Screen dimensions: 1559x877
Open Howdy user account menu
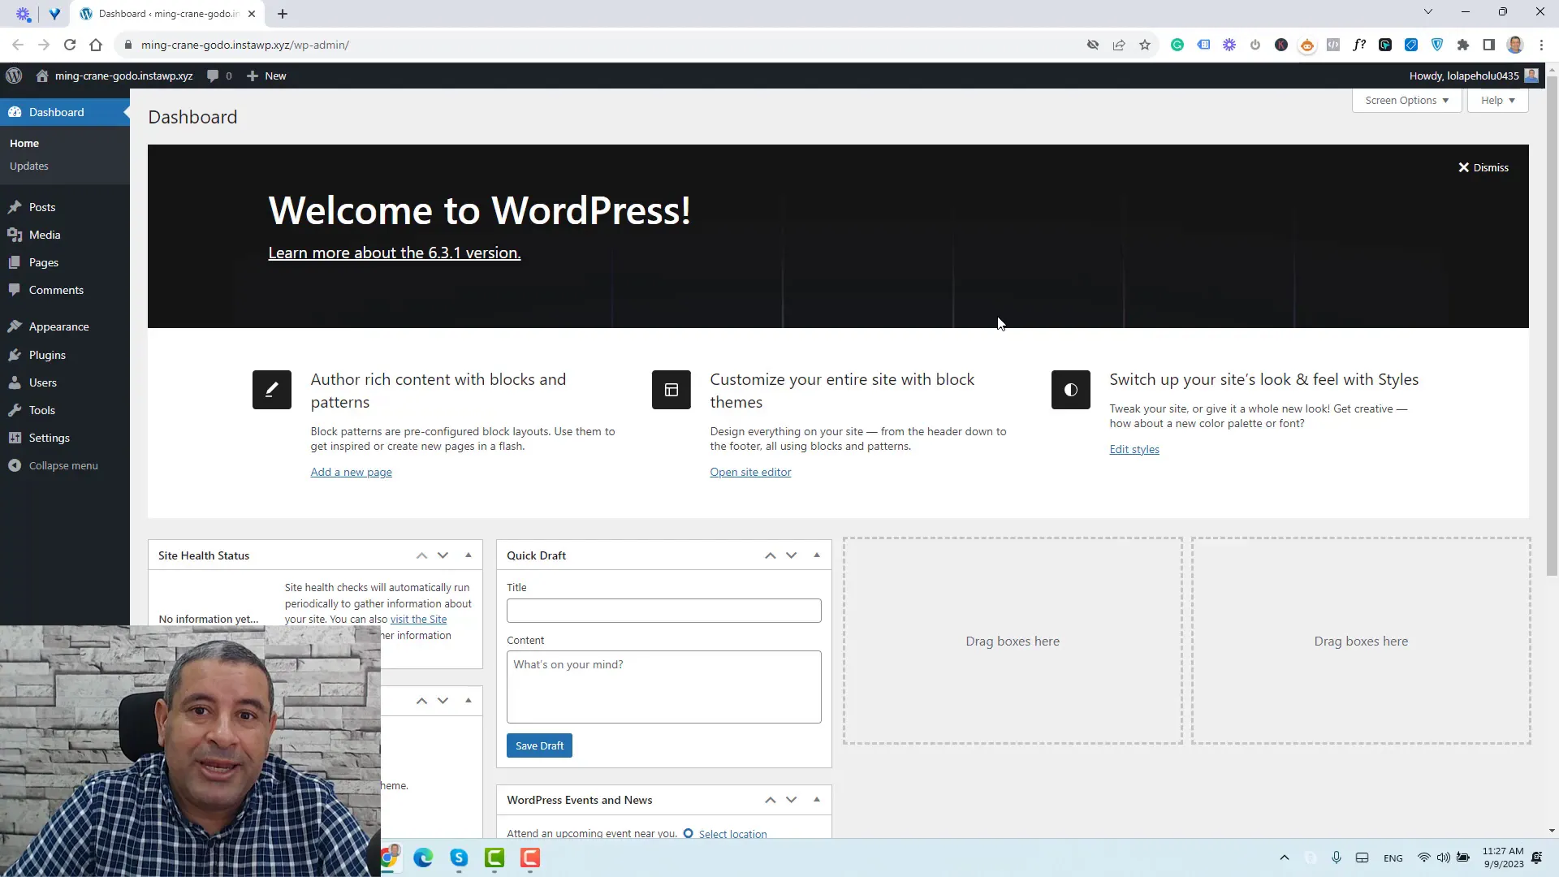pyautogui.click(x=1473, y=76)
